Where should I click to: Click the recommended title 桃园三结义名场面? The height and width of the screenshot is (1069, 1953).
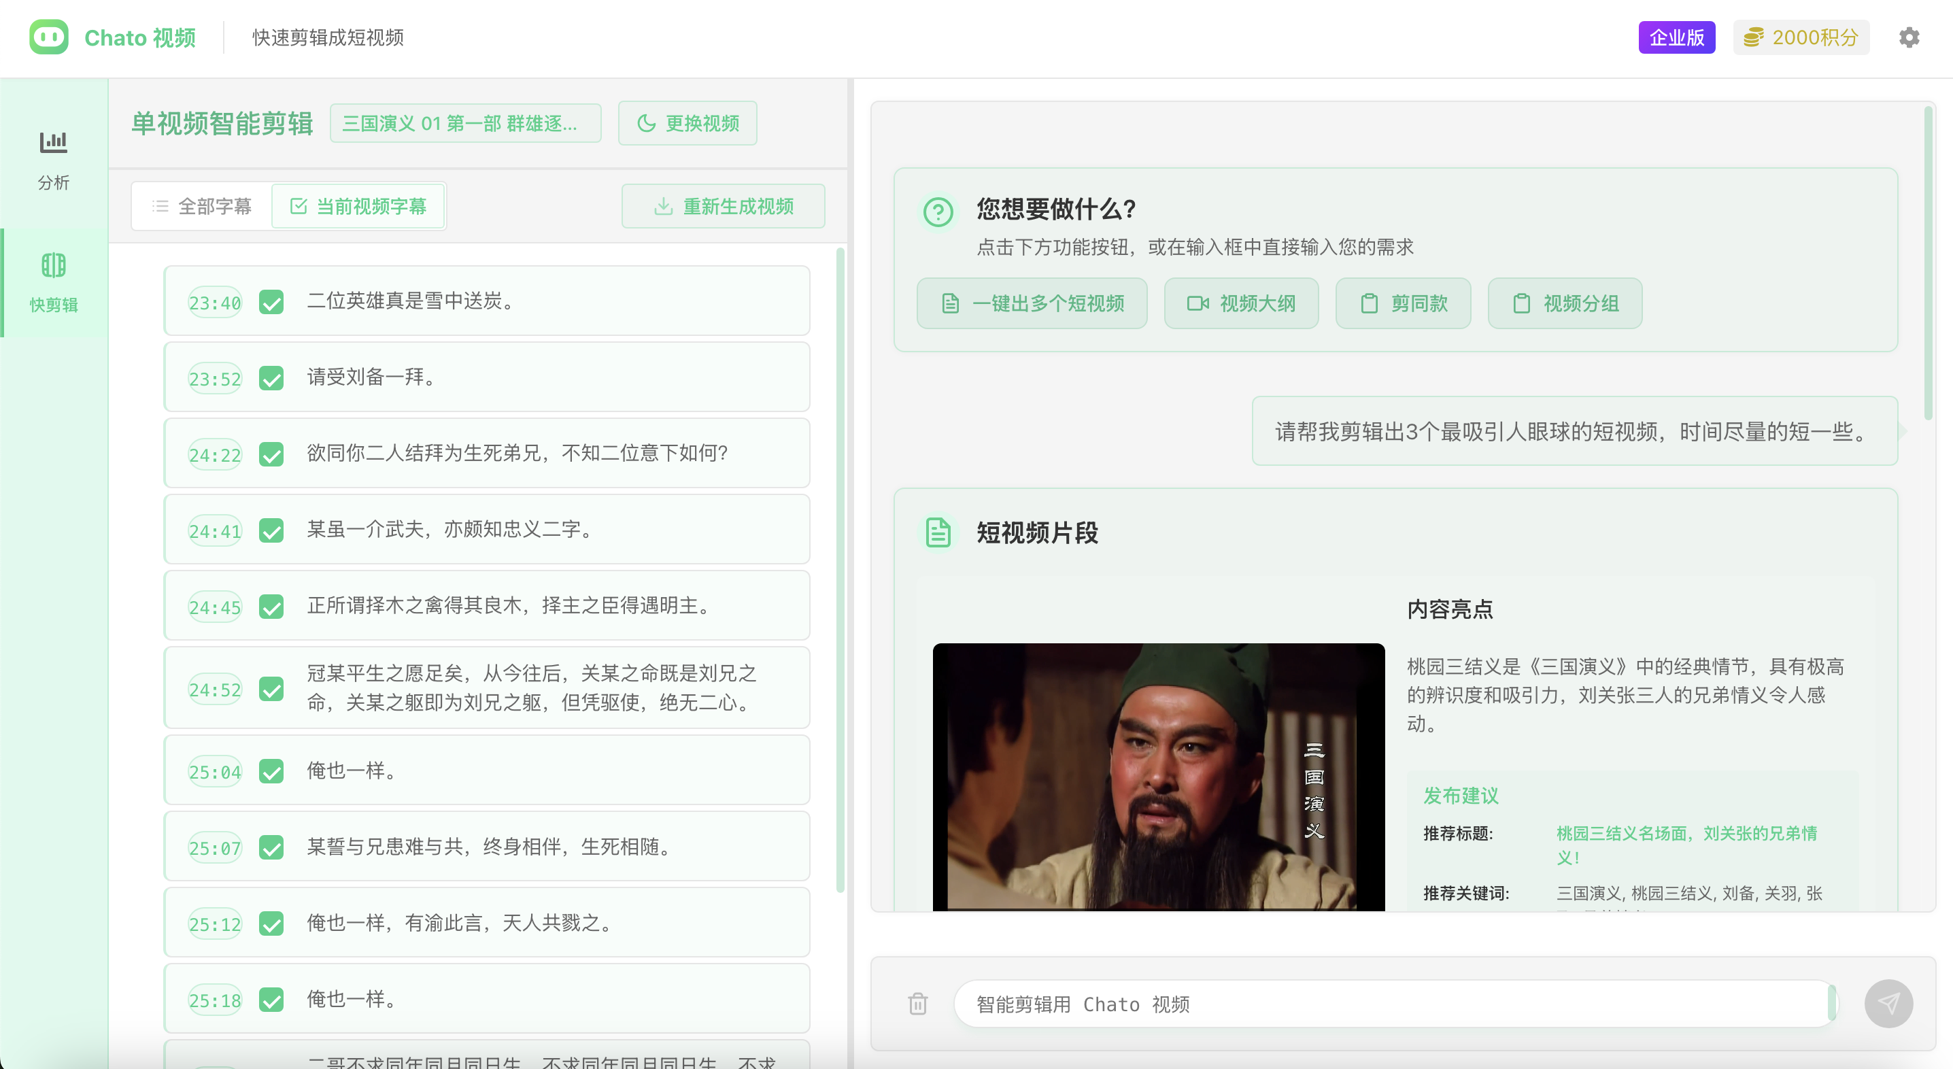[1686, 845]
